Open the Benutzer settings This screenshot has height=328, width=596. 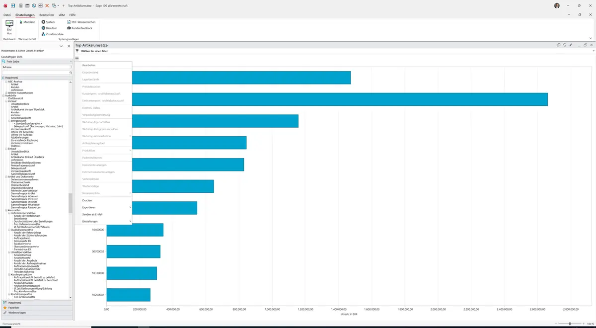[x=49, y=28]
